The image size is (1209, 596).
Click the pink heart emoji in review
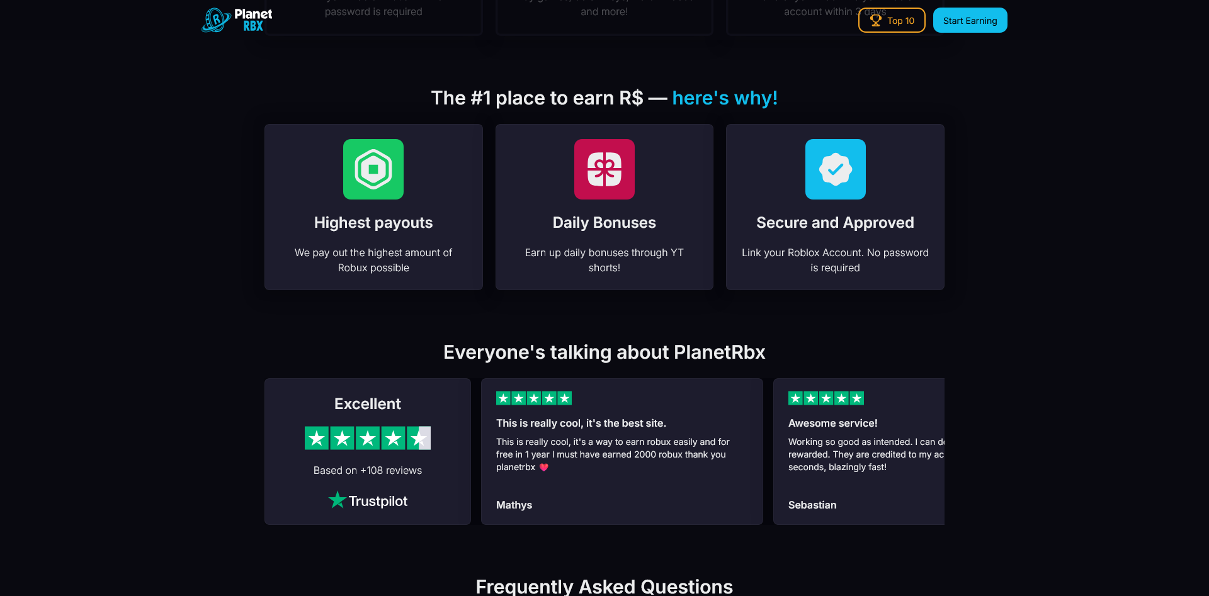point(544,467)
